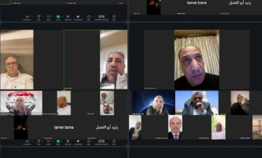This screenshot has height=158, width=262.
Task: Click the green Share button in upper toolbar
Action: coord(58,16)
